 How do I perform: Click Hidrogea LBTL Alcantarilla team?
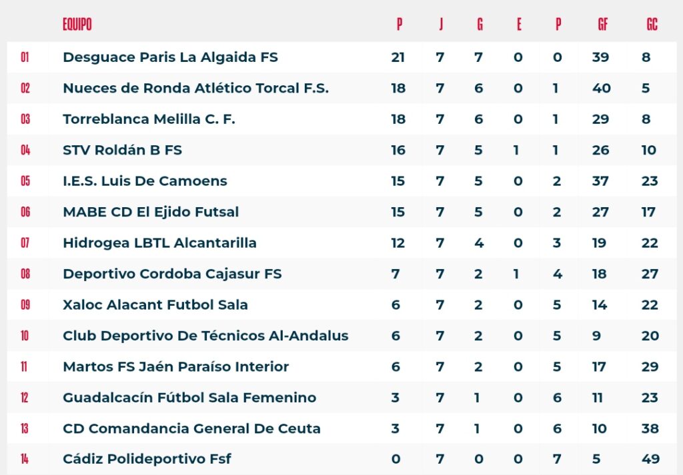159,242
